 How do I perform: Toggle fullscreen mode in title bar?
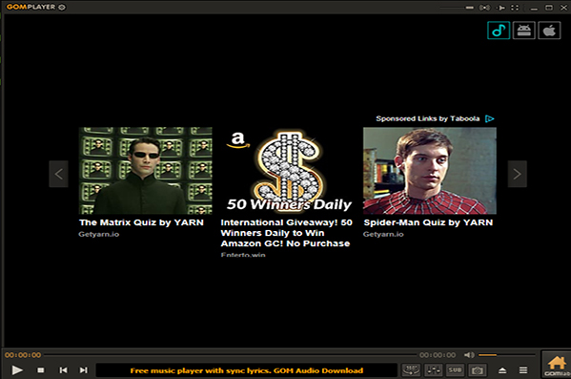pos(515,8)
